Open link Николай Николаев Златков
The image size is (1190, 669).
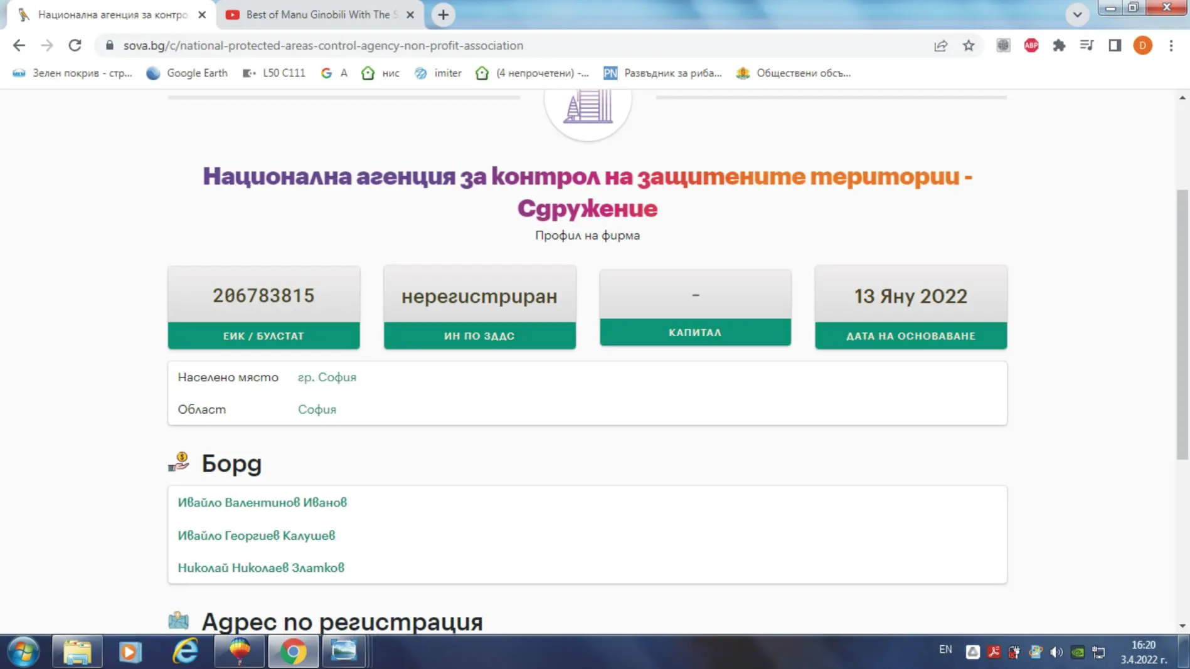tap(261, 567)
